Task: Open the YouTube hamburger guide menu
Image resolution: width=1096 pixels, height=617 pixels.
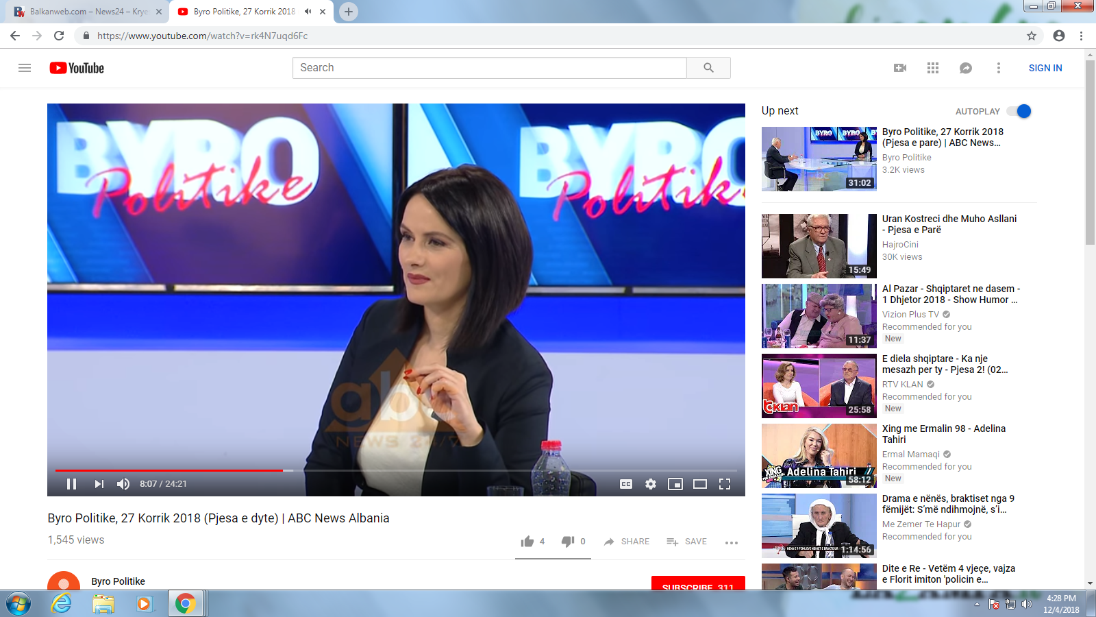Action: point(25,68)
